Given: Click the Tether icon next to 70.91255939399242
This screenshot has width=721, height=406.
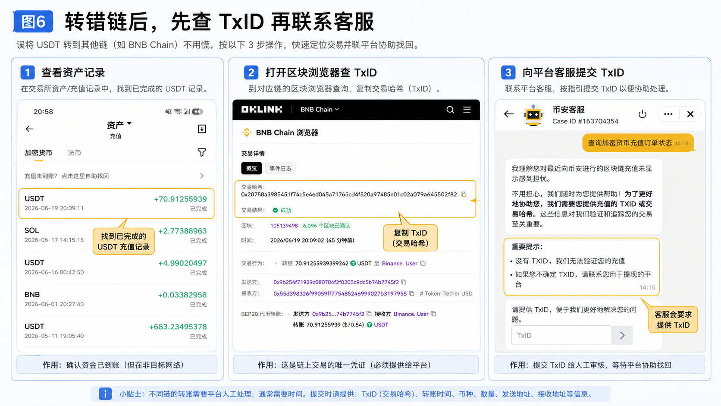Looking at the screenshot, I should (353, 263).
